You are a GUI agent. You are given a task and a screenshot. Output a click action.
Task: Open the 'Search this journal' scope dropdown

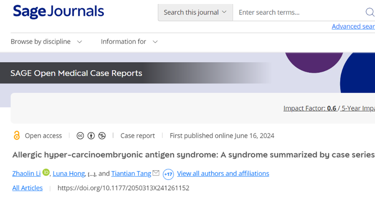(195, 12)
